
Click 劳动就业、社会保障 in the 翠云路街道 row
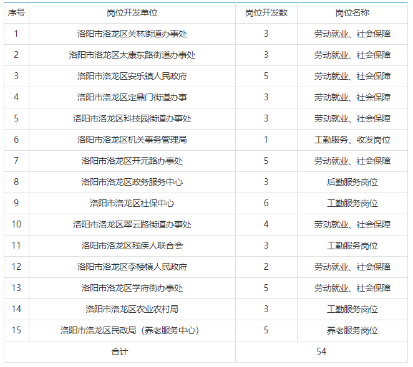coord(352,224)
